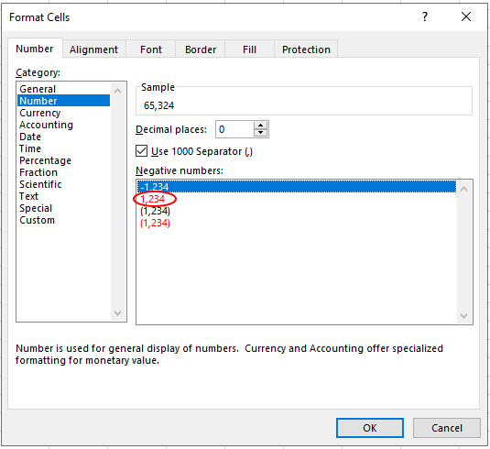Image resolution: width=490 pixels, height=449 pixels.
Task: Close the Format Cells dialog
Action: pos(466,16)
